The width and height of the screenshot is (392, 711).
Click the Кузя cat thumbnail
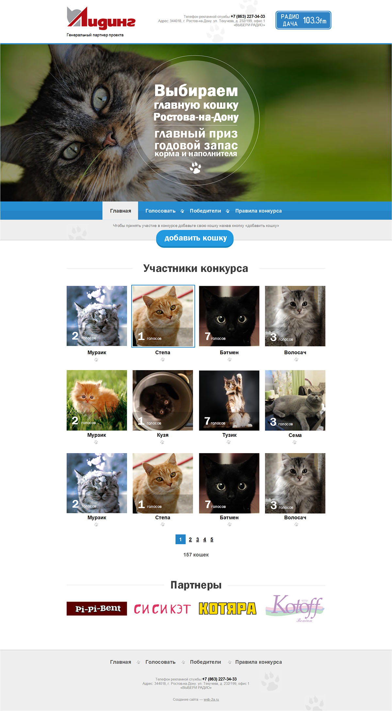coord(163,400)
